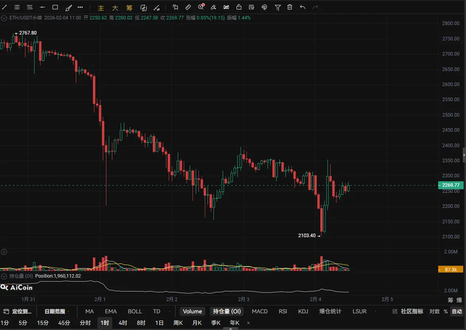Select the parallel channel lines tool
This screenshot has width=466, height=330.
[x=17, y=7]
